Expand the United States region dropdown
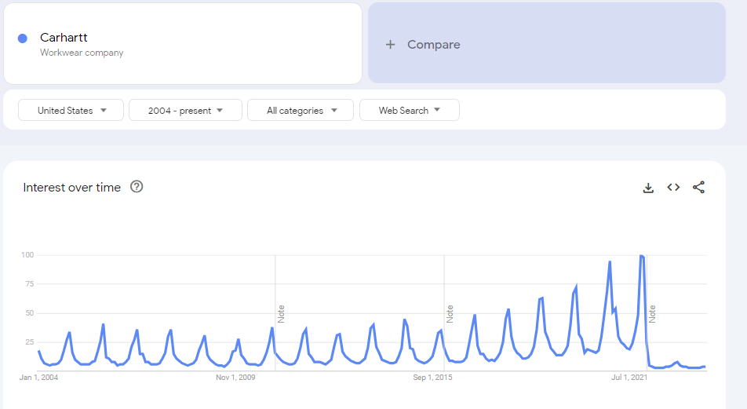This screenshot has width=747, height=409. coord(71,111)
